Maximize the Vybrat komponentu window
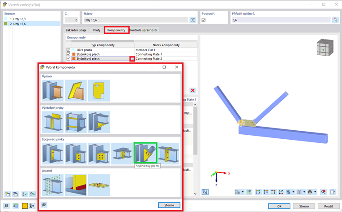342x212 pixels. pos(164,67)
